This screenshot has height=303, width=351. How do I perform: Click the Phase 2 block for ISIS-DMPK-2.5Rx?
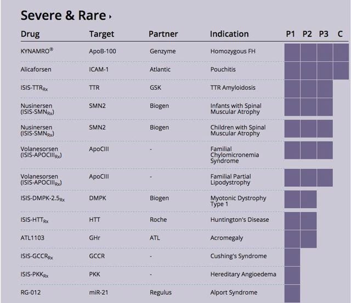click(x=308, y=199)
